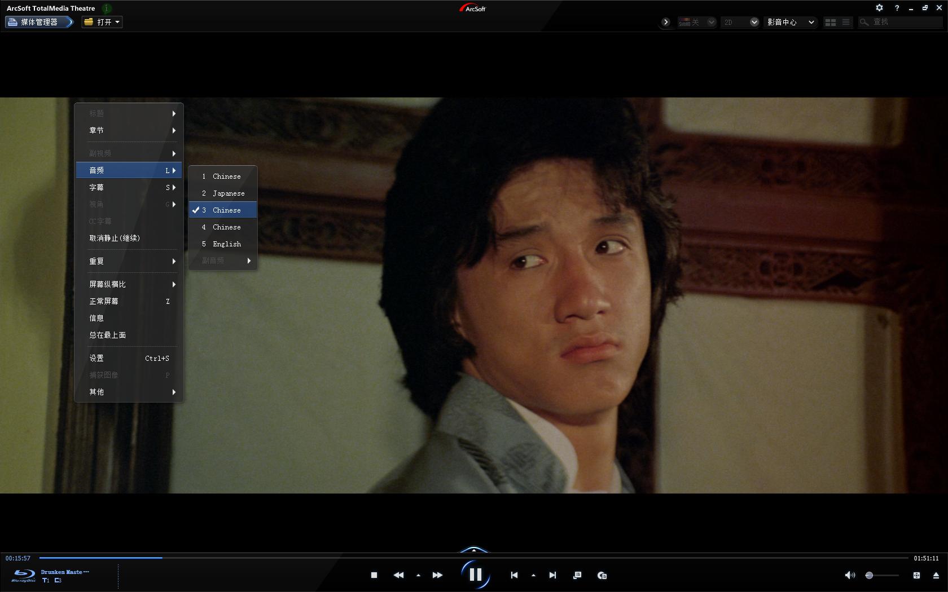Screen dimensions: 948x592
Task: Pause the movie with the pause button
Action: tap(476, 575)
